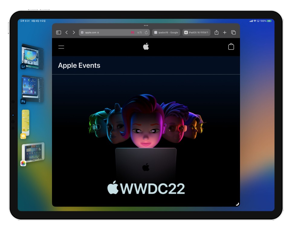
Task: Reload the apple.com page
Action: point(146,33)
